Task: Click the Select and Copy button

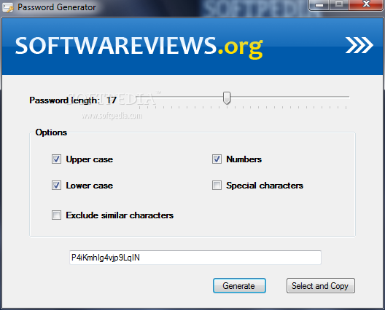Action: (x=321, y=286)
